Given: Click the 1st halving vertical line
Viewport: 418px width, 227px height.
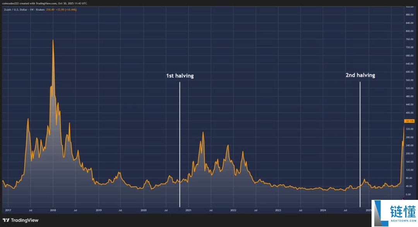Looking at the screenshot, I should click(180, 144).
